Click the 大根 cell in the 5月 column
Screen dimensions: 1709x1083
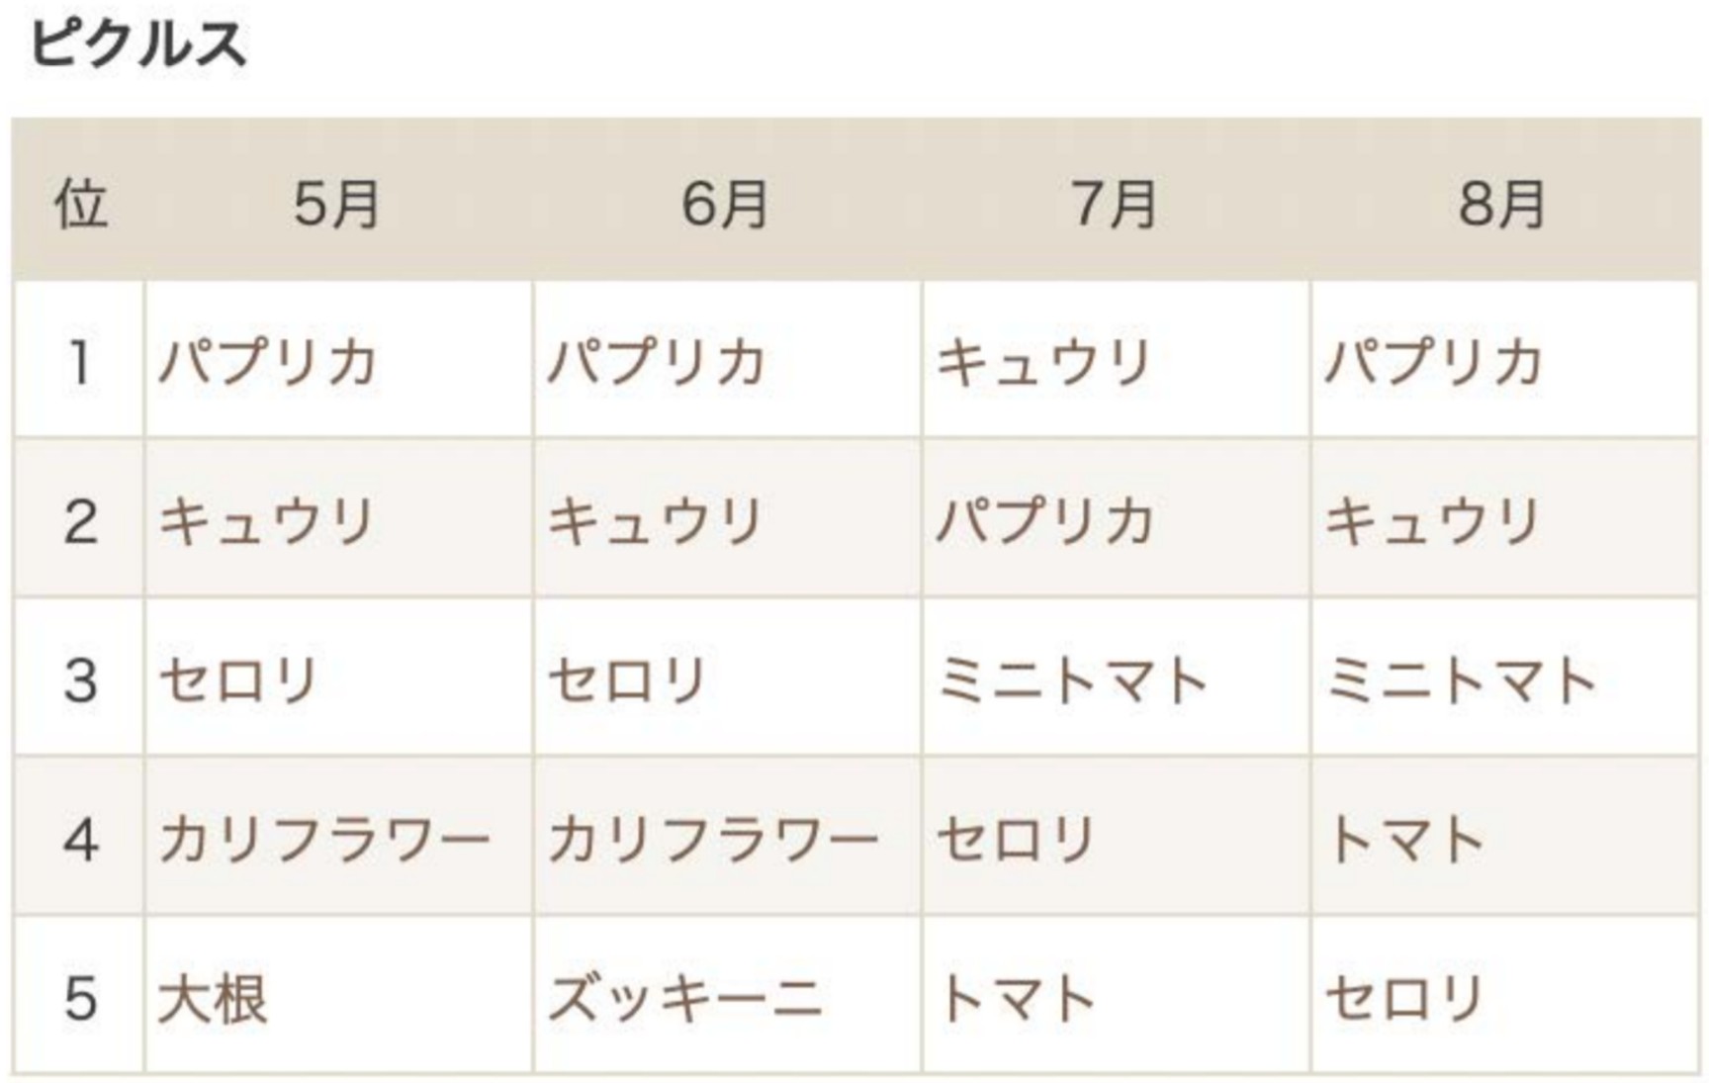(214, 999)
